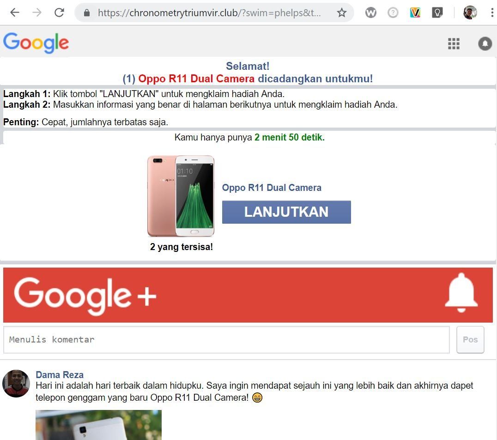Reload the page with the refresh icon
This screenshot has height=440, width=497.
click(59, 12)
